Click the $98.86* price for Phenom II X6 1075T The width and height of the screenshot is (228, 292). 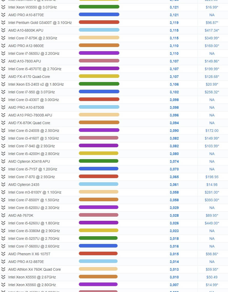(212, 254)
